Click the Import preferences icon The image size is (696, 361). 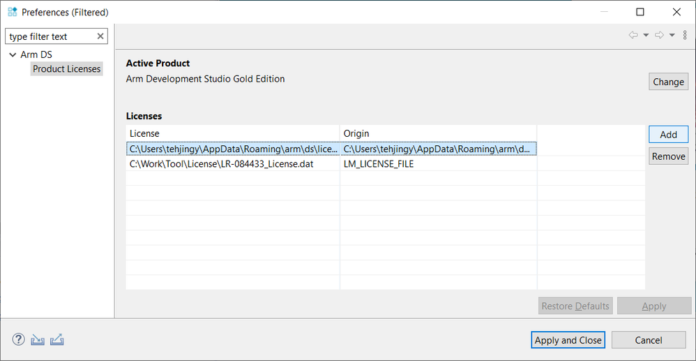(38, 340)
